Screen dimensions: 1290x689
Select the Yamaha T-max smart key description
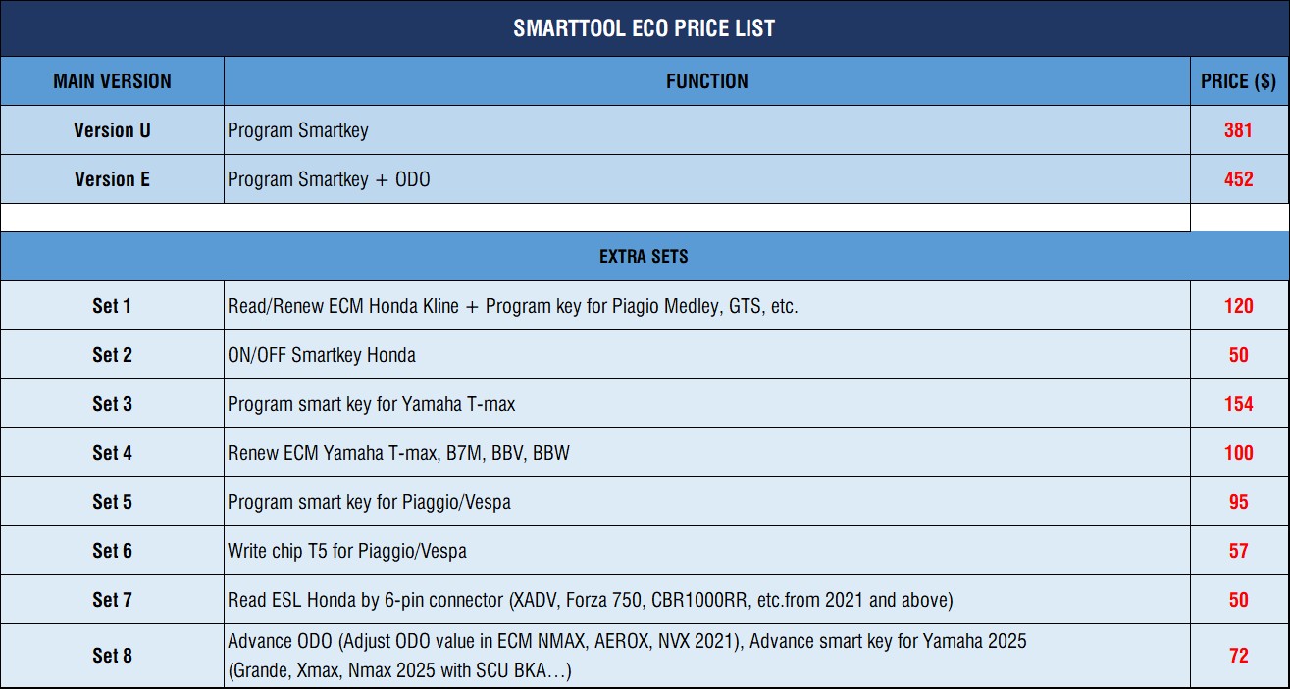[x=706, y=404]
